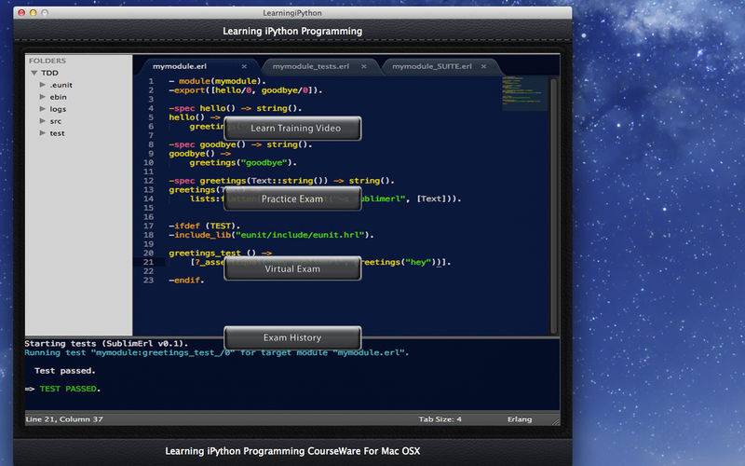Minimize the LearningiPython window
This screenshot has width=745, height=466.
click(x=34, y=13)
